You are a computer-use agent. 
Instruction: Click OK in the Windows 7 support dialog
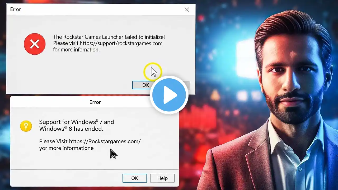[135, 178]
